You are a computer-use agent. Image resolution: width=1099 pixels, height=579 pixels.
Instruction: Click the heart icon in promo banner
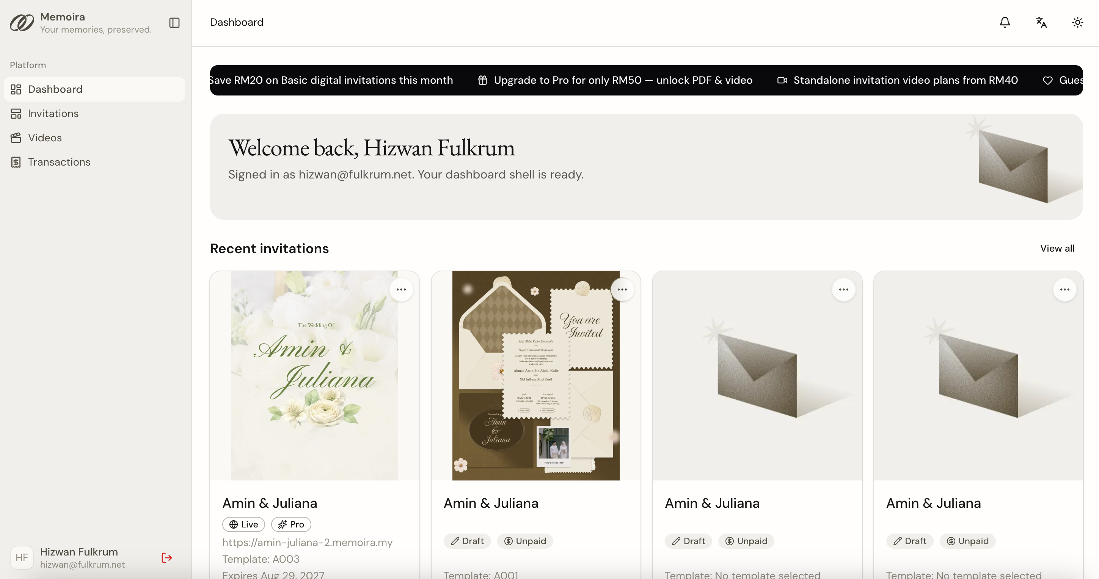[1047, 80]
